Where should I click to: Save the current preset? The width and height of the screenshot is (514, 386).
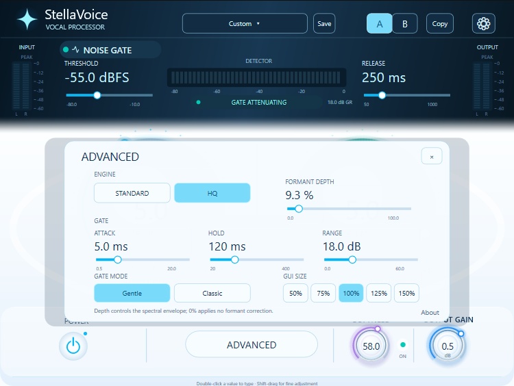[324, 23]
